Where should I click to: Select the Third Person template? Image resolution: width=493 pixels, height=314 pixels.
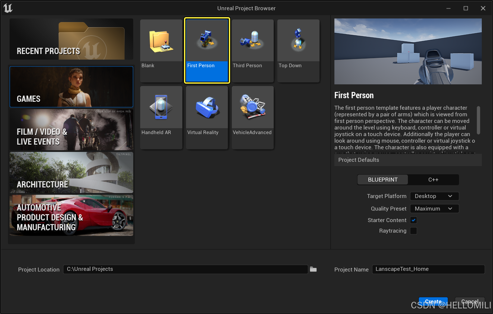click(253, 50)
